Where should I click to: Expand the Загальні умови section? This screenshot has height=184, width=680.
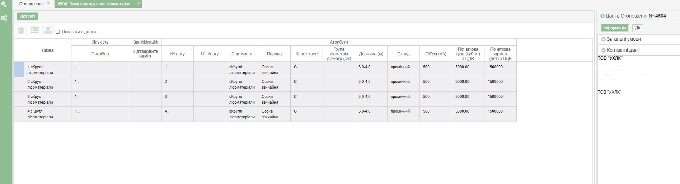pyautogui.click(x=603, y=39)
